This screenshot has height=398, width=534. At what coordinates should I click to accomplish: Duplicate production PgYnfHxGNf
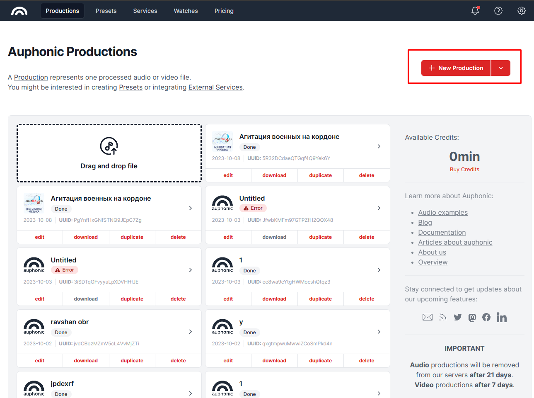coord(132,237)
